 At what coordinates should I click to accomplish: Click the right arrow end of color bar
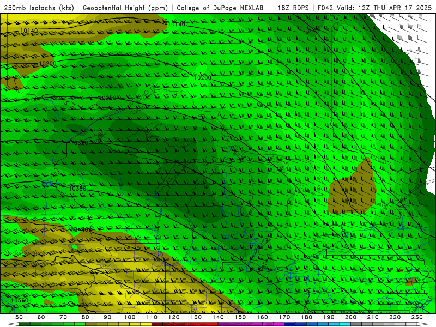point(423,324)
